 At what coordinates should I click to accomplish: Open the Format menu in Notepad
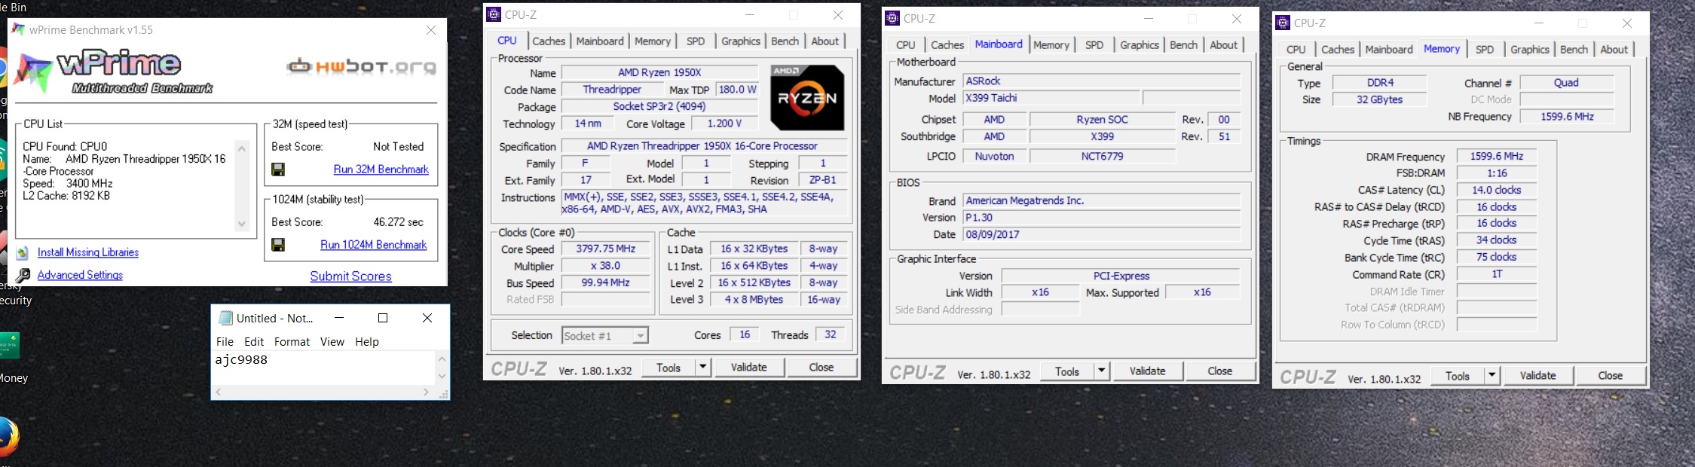[x=292, y=342]
